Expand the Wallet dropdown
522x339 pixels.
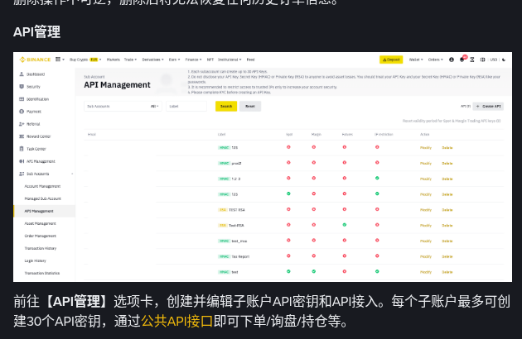[416, 60]
